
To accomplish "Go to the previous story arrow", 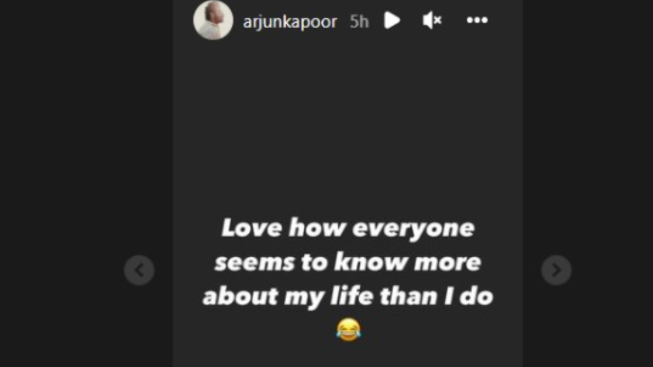I will 139,270.
